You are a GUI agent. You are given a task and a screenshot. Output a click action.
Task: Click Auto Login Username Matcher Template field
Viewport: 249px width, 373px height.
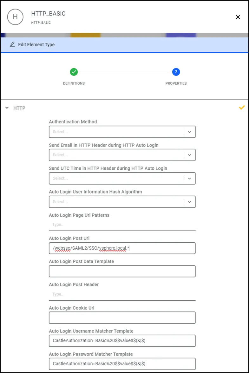(x=122, y=341)
